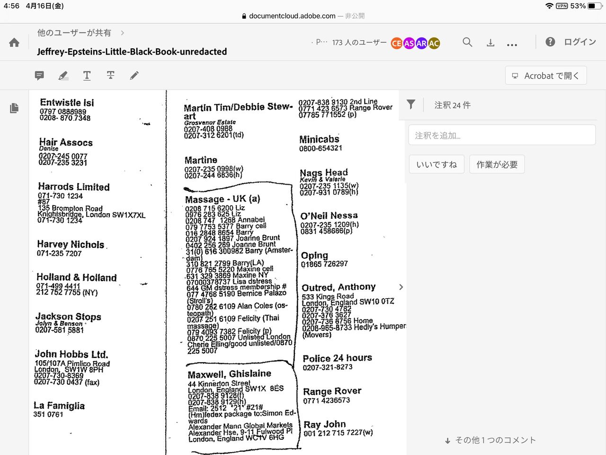Image resolution: width=606 pixels, height=455 pixels.
Task: Tap the VPN status indicator
Action: coord(562,6)
